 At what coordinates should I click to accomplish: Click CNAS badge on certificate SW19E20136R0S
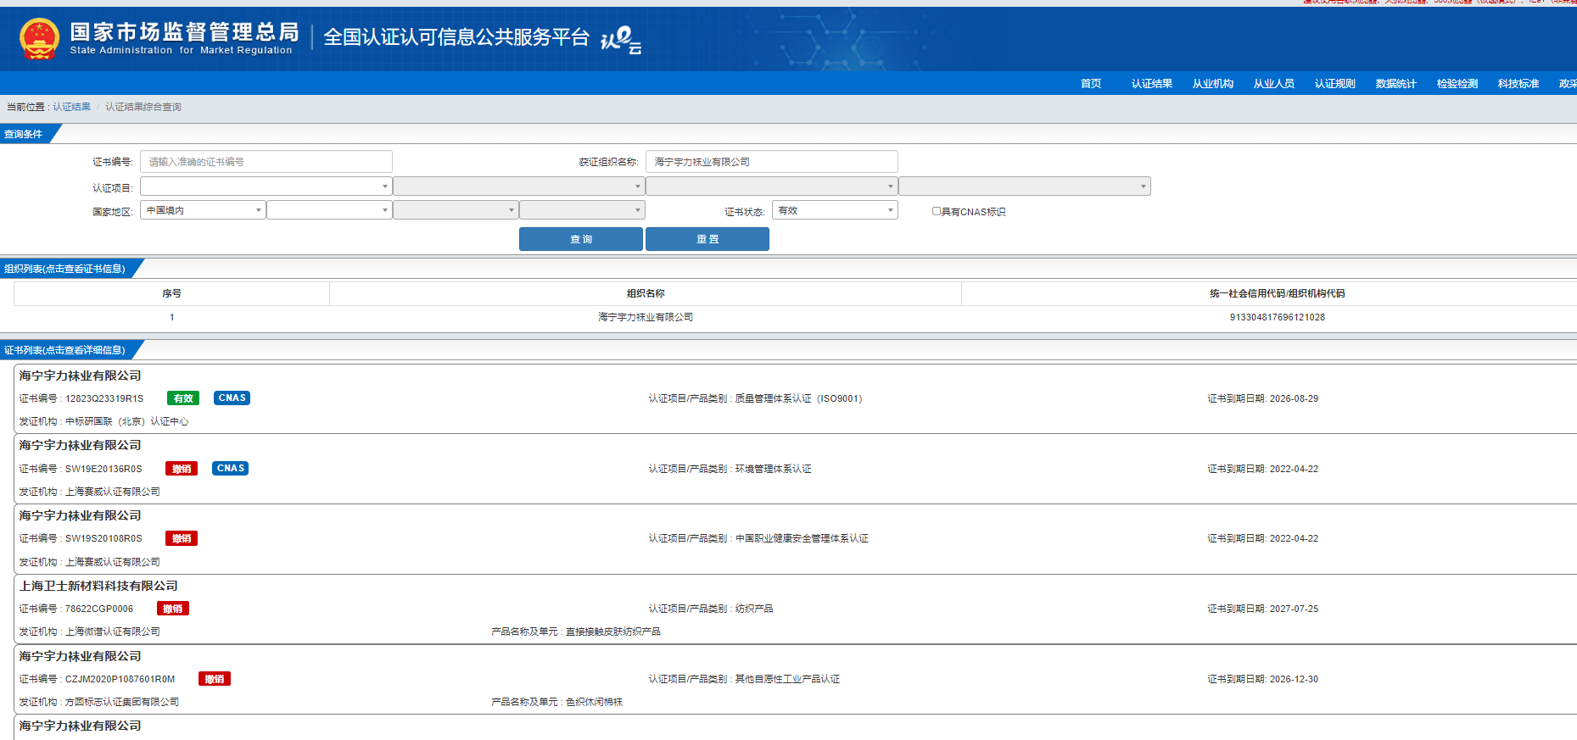[x=230, y=469]
